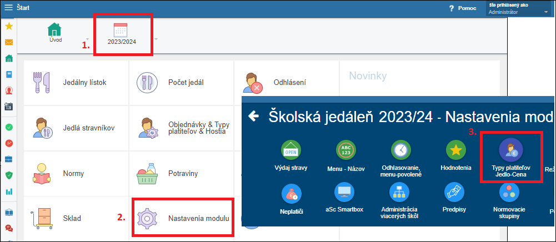
Task: Open the orange envelope messages icon
Action: pyautogui.click(x=9, y=42)
